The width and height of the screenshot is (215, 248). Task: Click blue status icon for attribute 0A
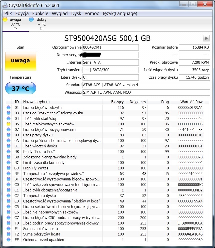pyautogui.click(x=8, y=140)
